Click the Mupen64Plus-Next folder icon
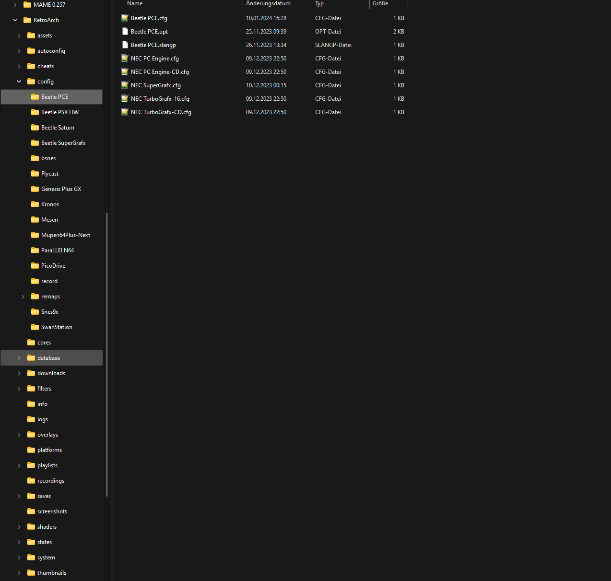 click(x=35, y=235)
